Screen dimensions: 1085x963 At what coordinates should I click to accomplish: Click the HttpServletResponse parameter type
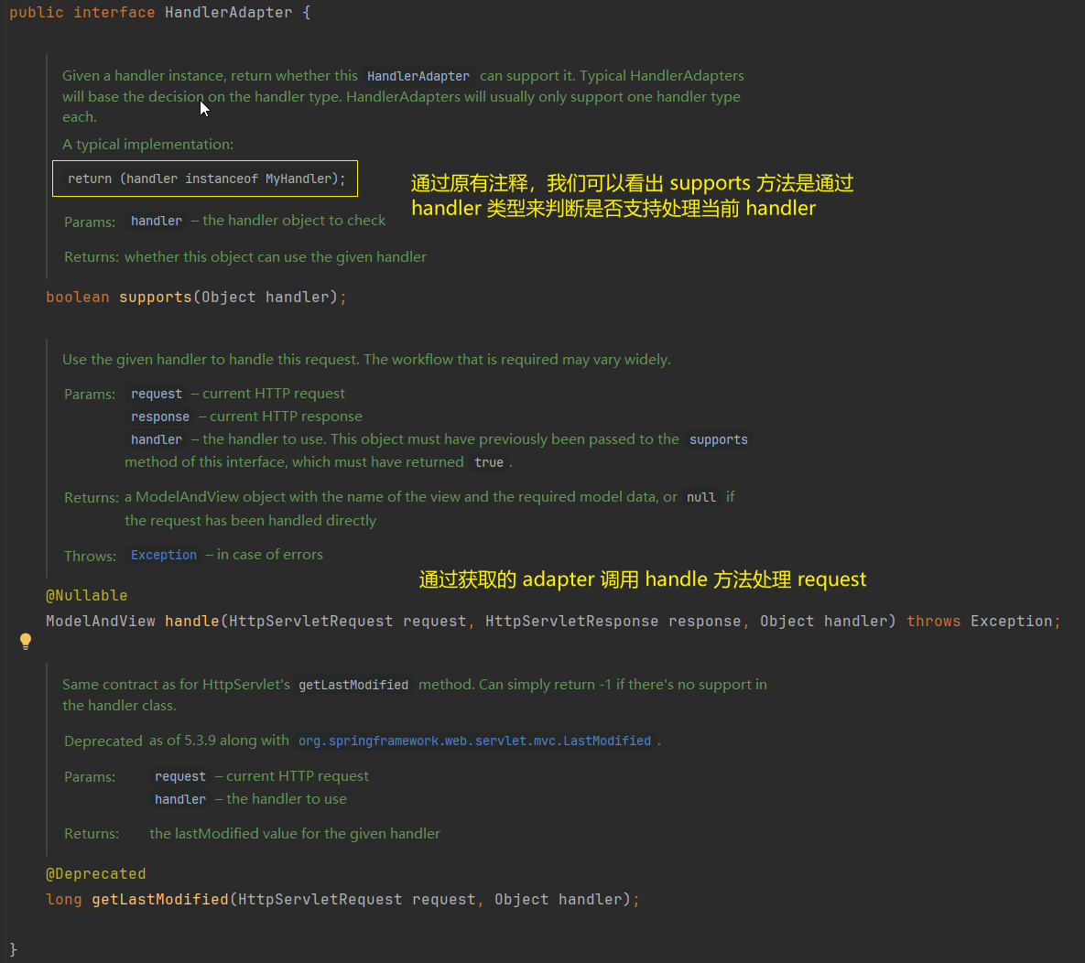point(571,621)
